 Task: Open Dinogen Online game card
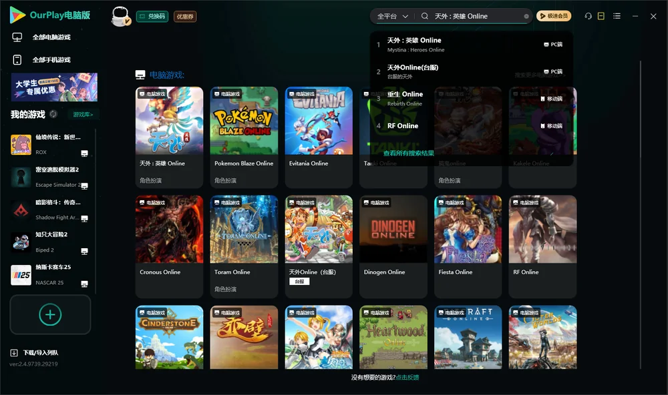[393, 246]
